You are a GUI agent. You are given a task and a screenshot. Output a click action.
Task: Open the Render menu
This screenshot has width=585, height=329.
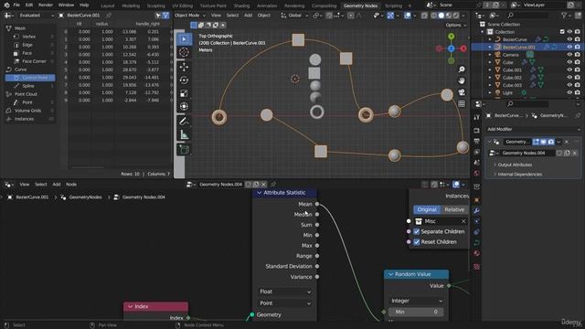click(x=46, y=5)
